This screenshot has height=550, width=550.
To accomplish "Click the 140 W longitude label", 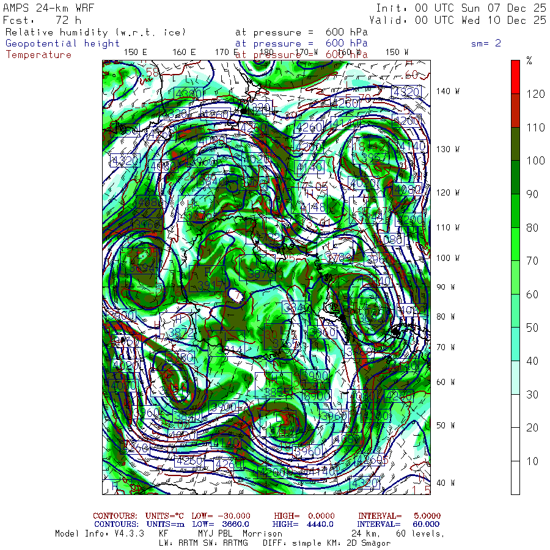I will point(448,92).
